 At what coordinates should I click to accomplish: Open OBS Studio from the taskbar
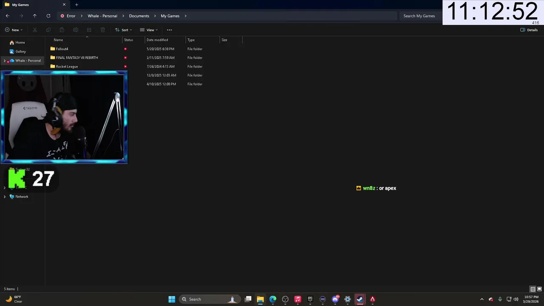click(285, 299)
